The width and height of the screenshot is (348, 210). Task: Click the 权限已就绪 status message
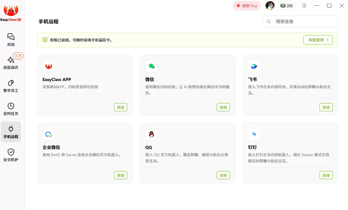pyautogui.click(x=81, y=40)
